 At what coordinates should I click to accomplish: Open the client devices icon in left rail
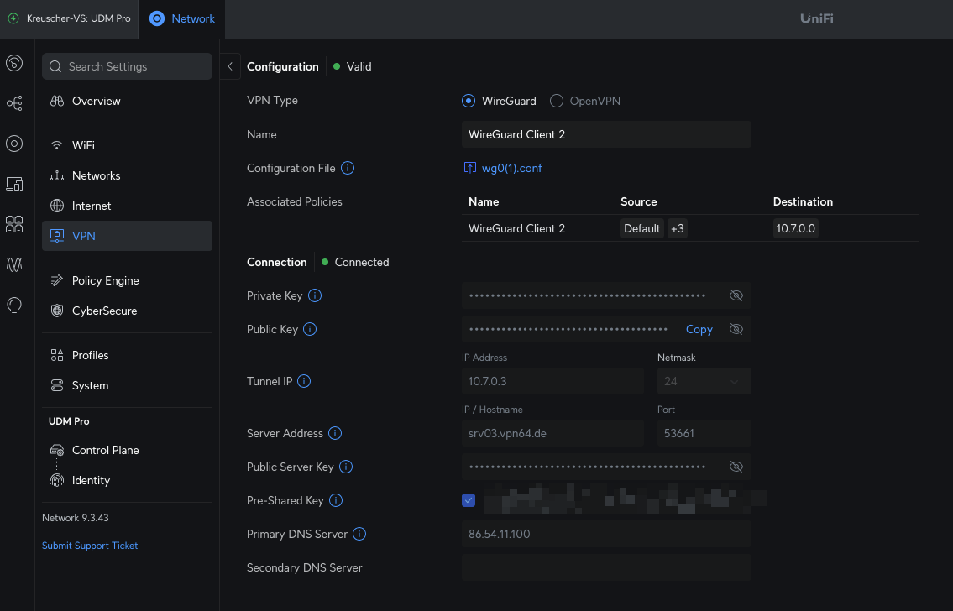14,184
